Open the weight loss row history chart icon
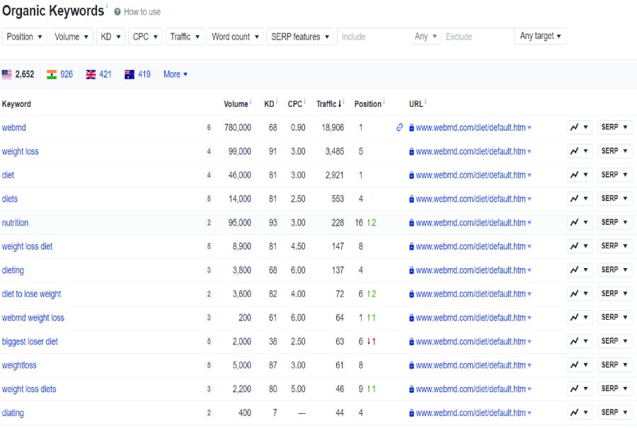The image size is (637, 428). pos(579,151)
